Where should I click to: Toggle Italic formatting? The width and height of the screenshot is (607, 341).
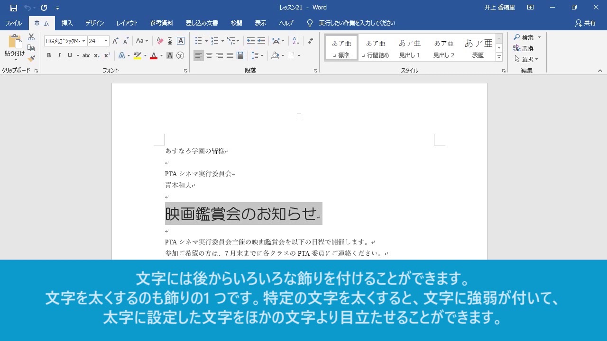[x=59, y=55]
